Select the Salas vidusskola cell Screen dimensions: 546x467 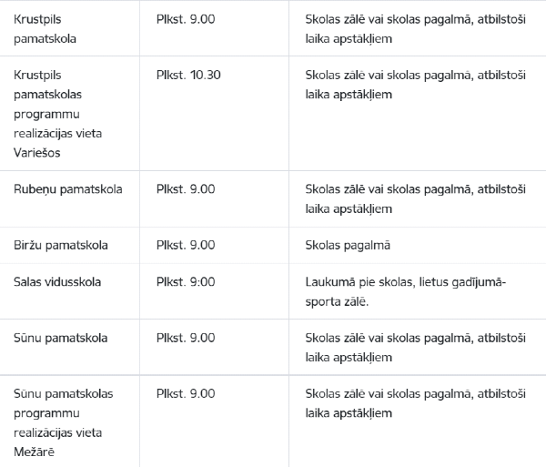(x=57, y=282)
